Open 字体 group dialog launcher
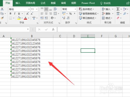The width and height of the screenshot is (130, 97). click(37, 23)
